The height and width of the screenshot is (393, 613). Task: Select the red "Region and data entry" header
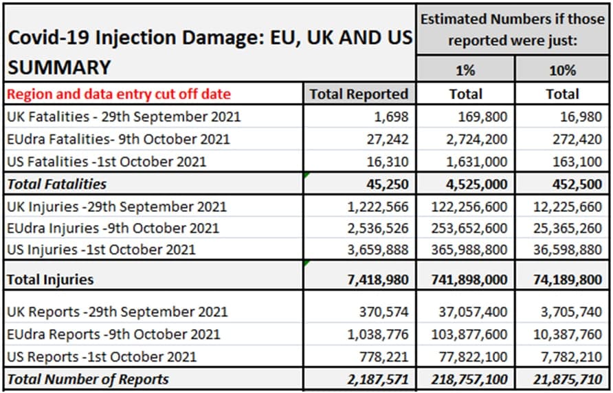click(x=118, y=94)
